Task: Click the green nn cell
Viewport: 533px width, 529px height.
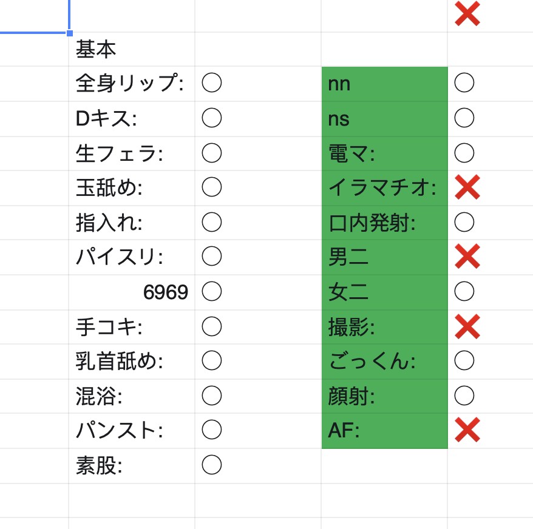Action: 384,84
